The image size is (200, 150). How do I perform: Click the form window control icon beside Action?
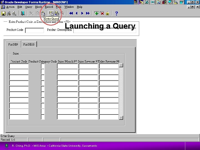pos(3,7)
